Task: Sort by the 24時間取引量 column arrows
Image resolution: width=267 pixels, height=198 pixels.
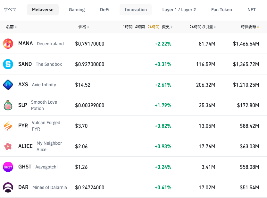Action: [215, 27]
